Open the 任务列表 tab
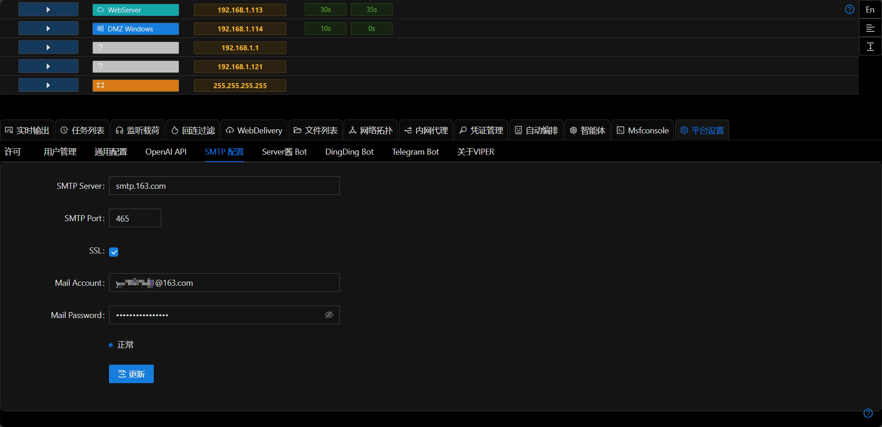The width and height of the screenshot is (882, 427). pyautogui.click(x=82, y=130)
